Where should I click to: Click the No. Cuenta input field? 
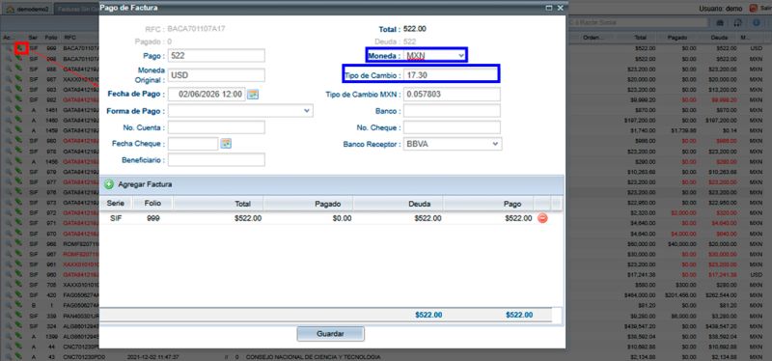pyautogui.click(x=216, y=127)
